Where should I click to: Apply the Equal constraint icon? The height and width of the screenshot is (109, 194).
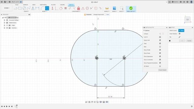(x=65, y=8)
